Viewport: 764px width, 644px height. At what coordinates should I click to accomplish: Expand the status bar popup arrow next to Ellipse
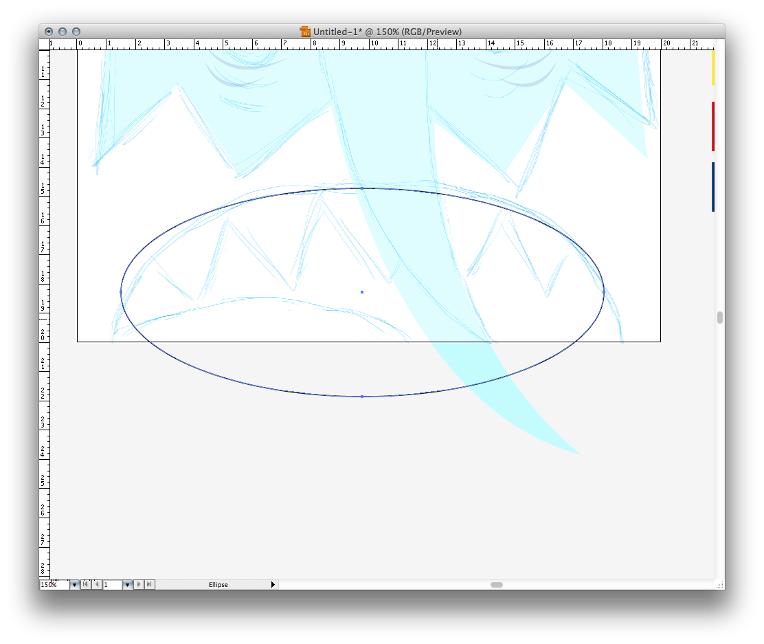click(273, 585)
